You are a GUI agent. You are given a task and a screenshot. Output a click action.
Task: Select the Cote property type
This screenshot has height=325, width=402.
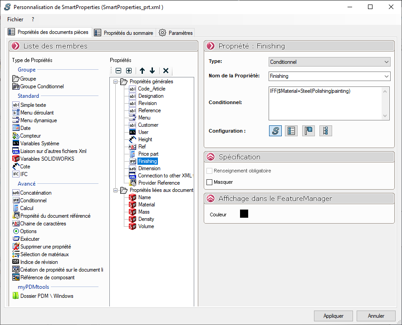click(x=21, y=167)
